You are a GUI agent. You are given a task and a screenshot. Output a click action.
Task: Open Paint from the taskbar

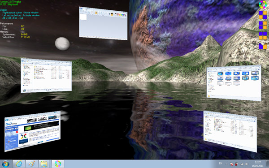click(x=31, y=164)
